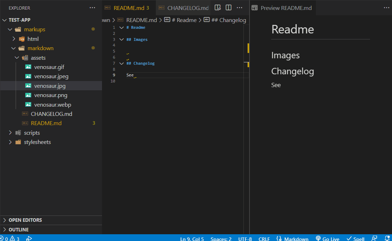The height and width of the screenshot is (241, 392).
Task: Fold the Changelog section at line 7
Action: click(121, 63)
